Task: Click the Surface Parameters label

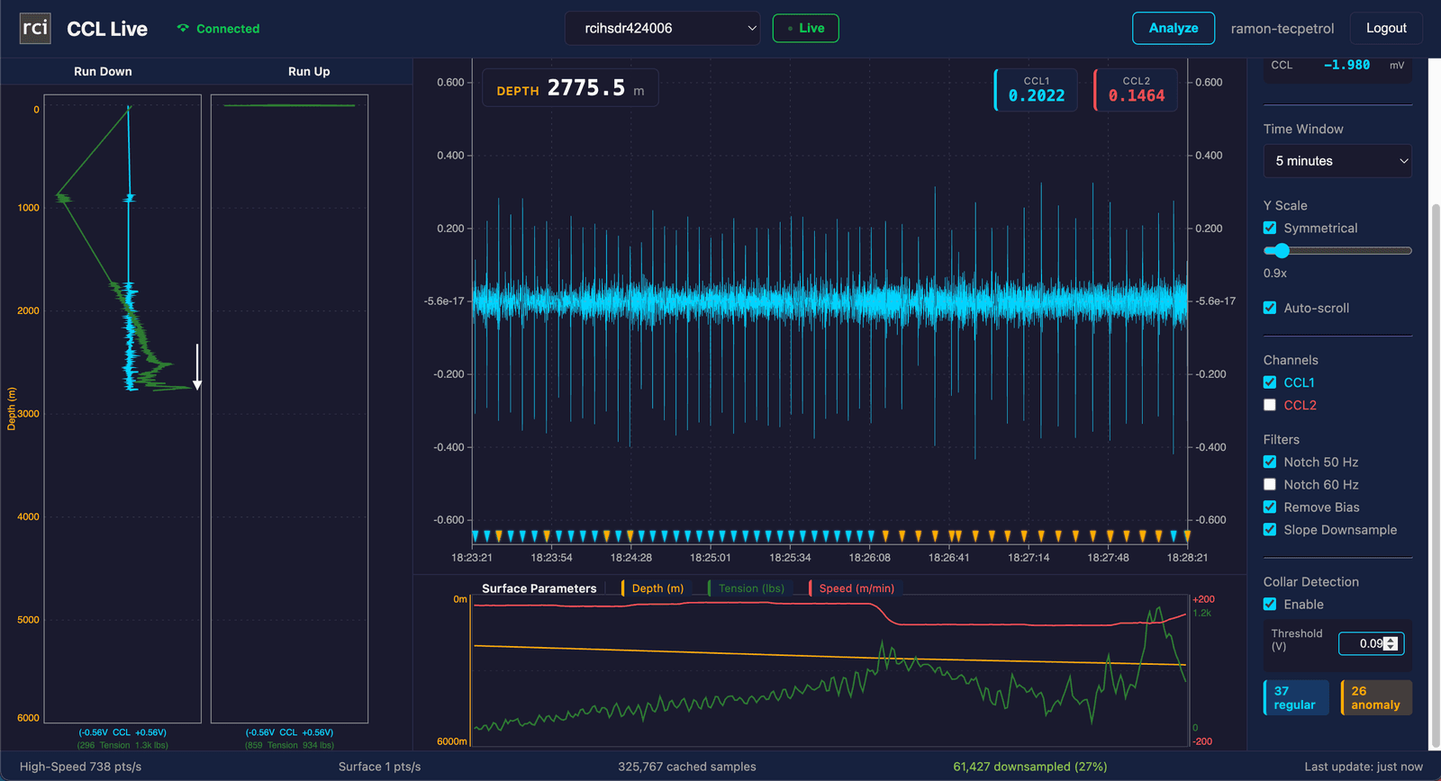Action: coord(539,588)
